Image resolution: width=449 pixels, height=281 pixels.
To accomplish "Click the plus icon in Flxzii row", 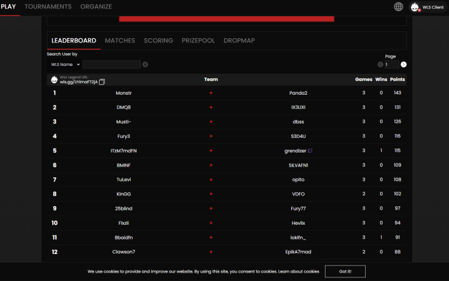I will point(211,223).
